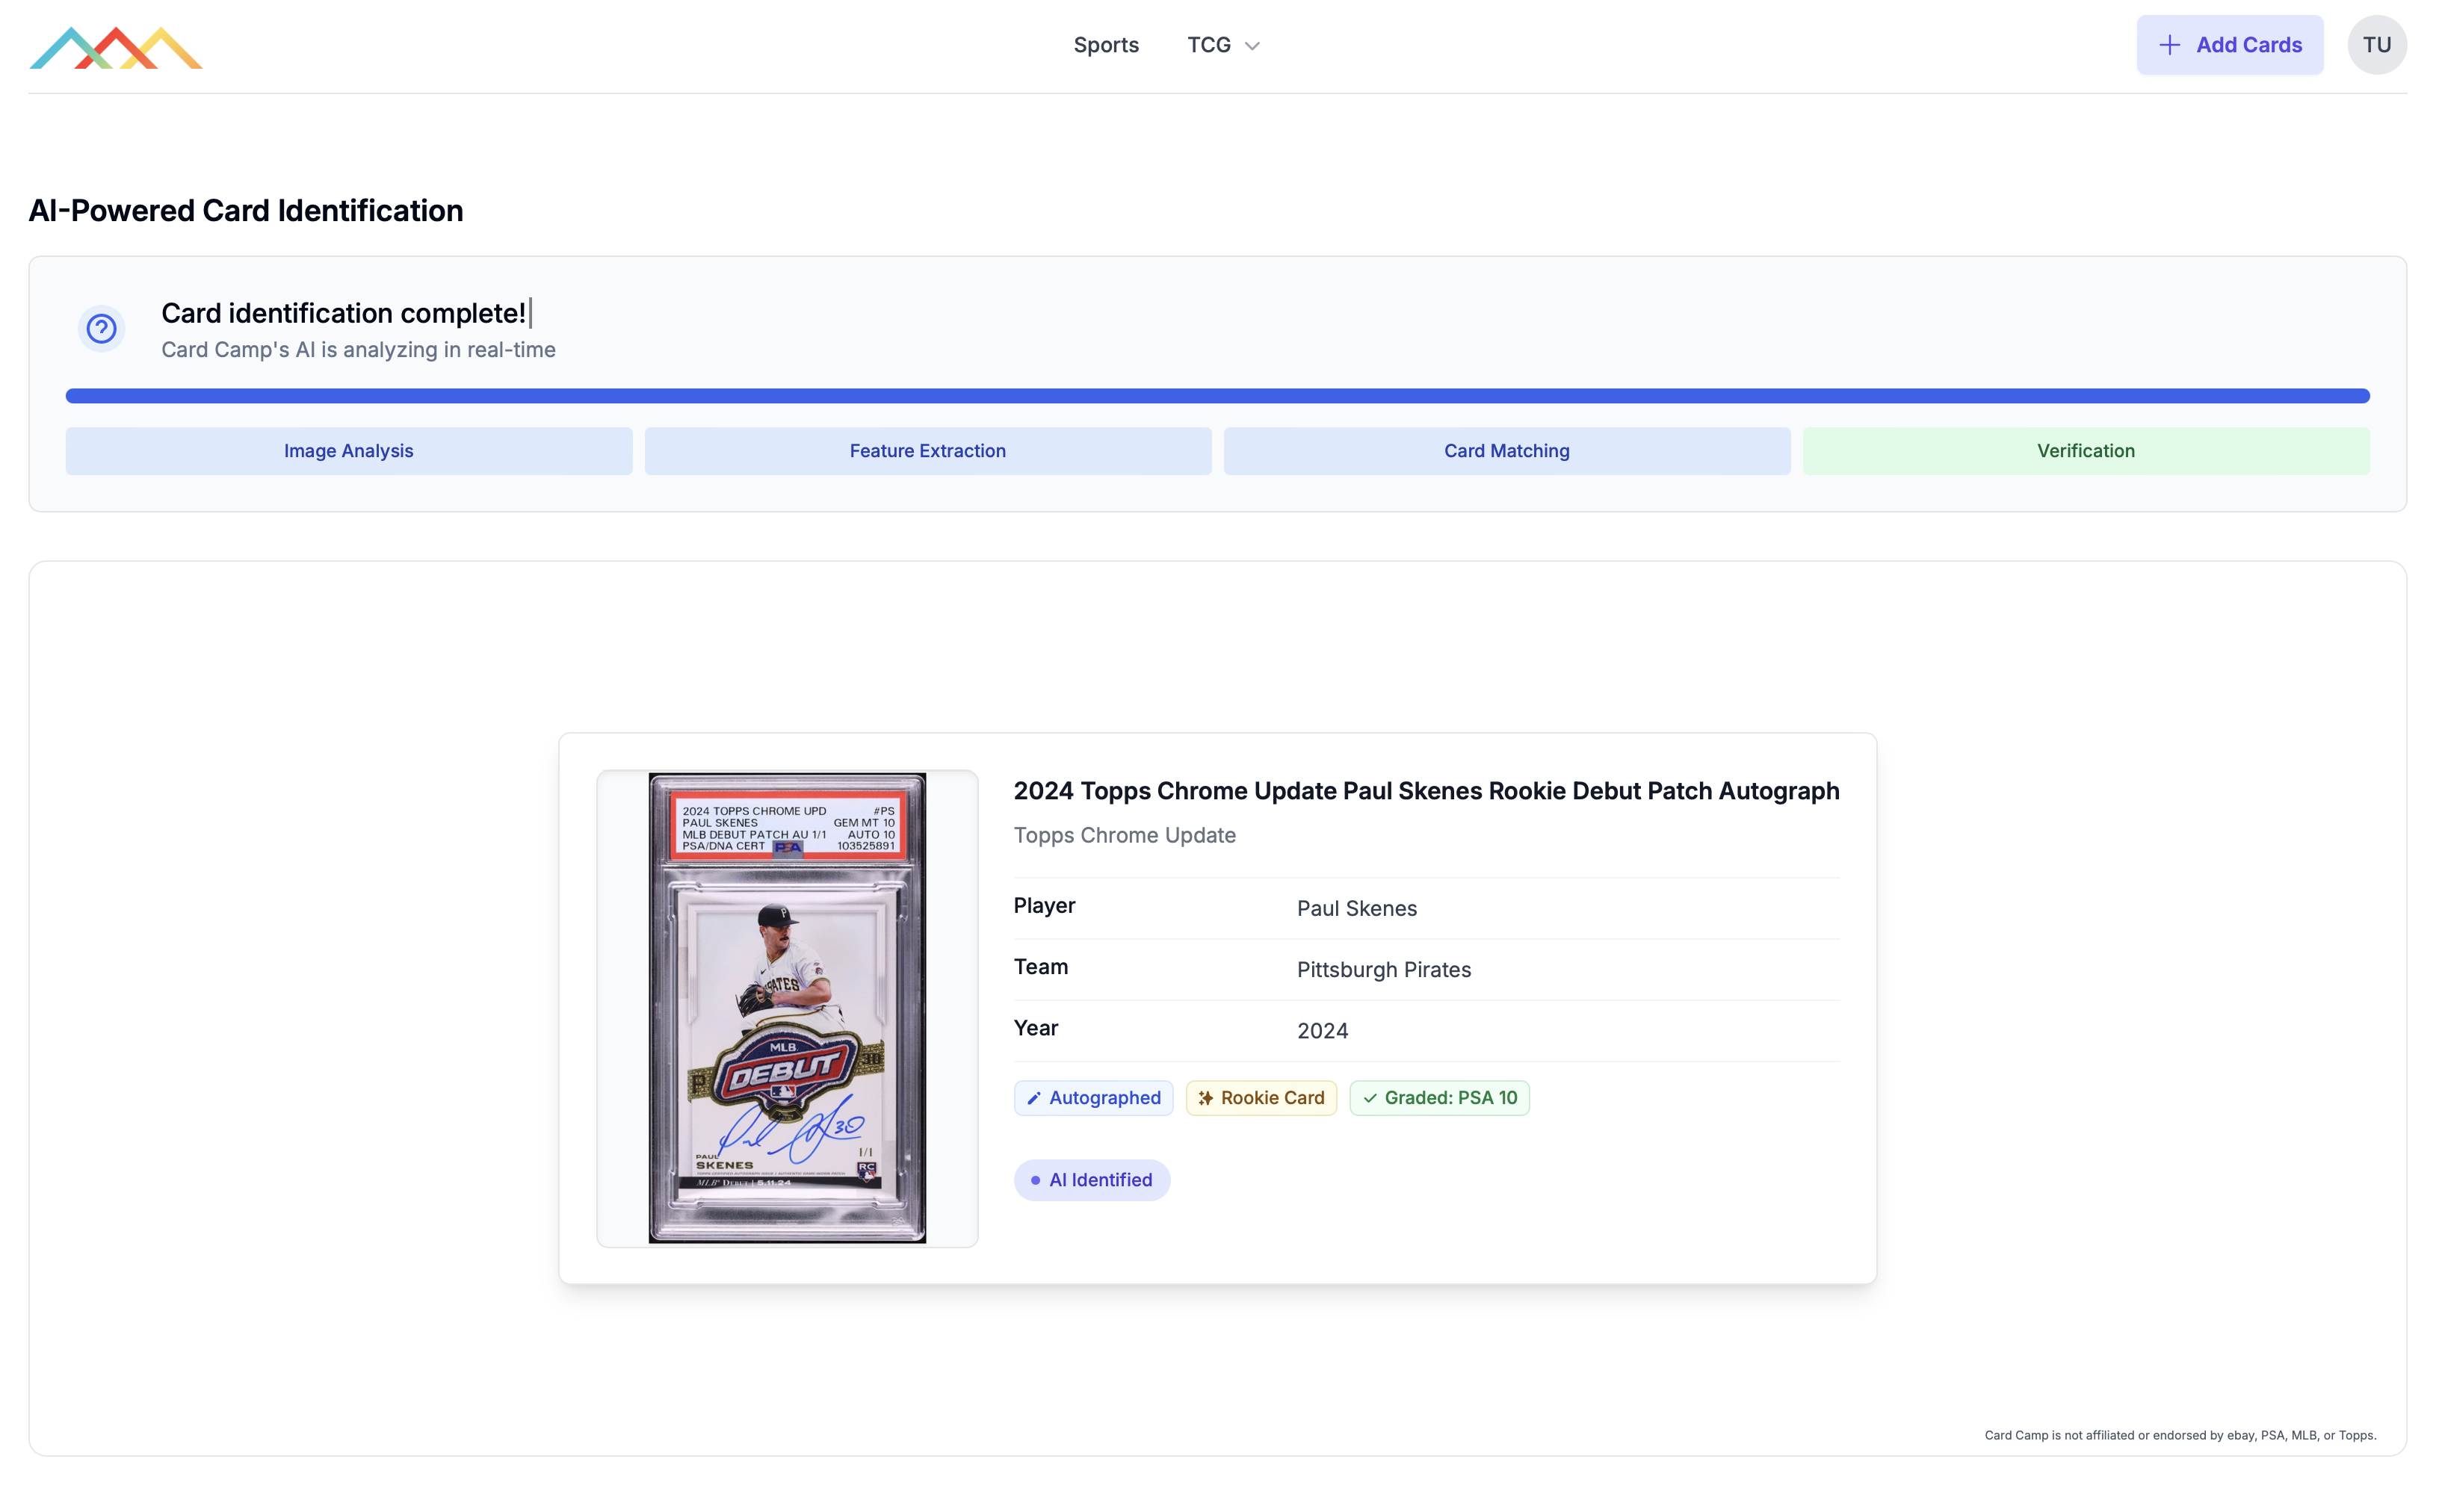Click the Pittsburgh Pirates team value

(1383, 970)
